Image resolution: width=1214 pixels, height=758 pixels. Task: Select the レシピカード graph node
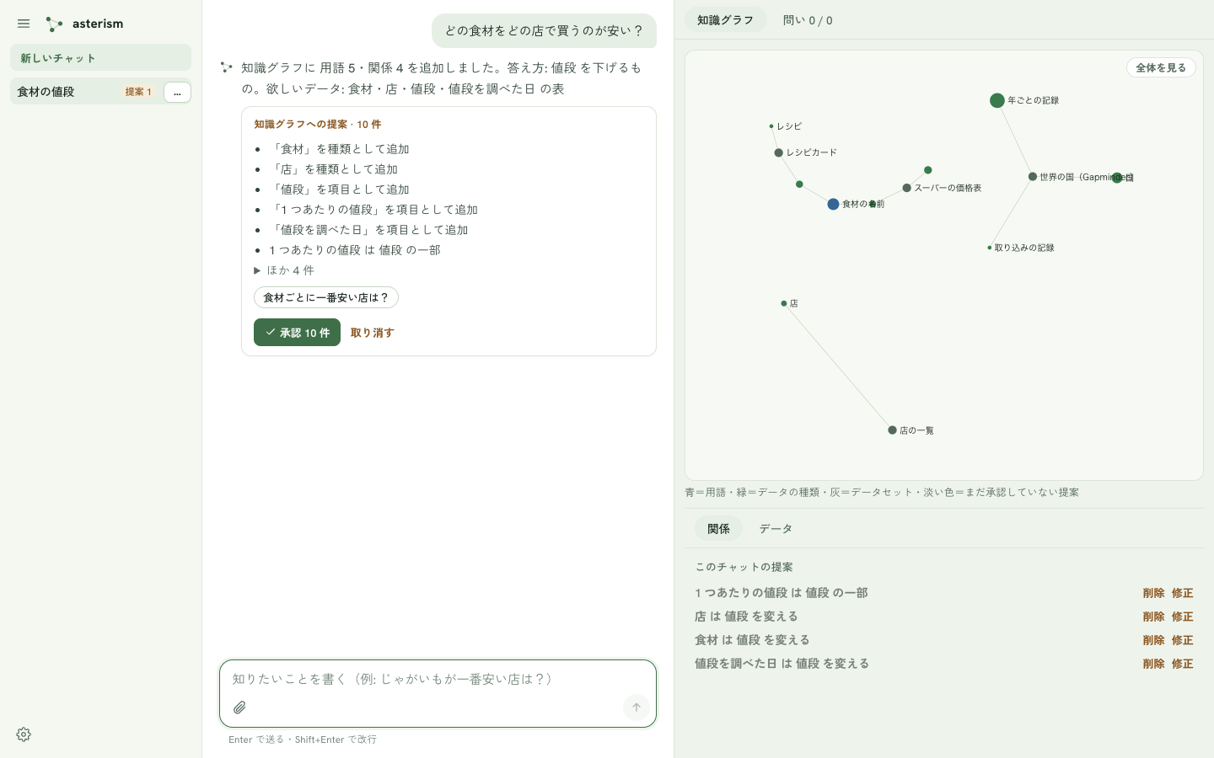779,152
